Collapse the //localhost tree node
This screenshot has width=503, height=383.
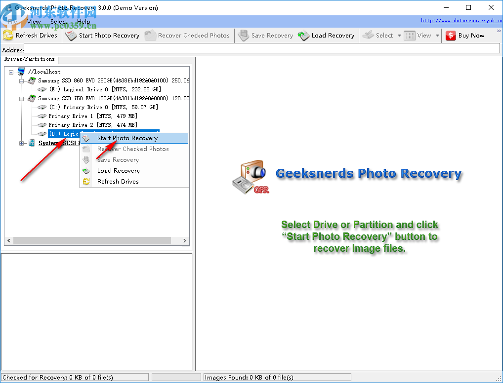click(11, 72)
